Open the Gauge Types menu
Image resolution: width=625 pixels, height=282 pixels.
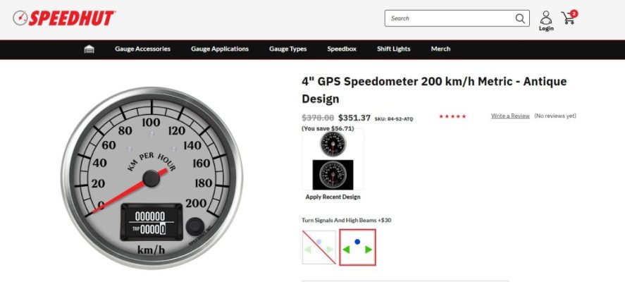tap(287, 49)
